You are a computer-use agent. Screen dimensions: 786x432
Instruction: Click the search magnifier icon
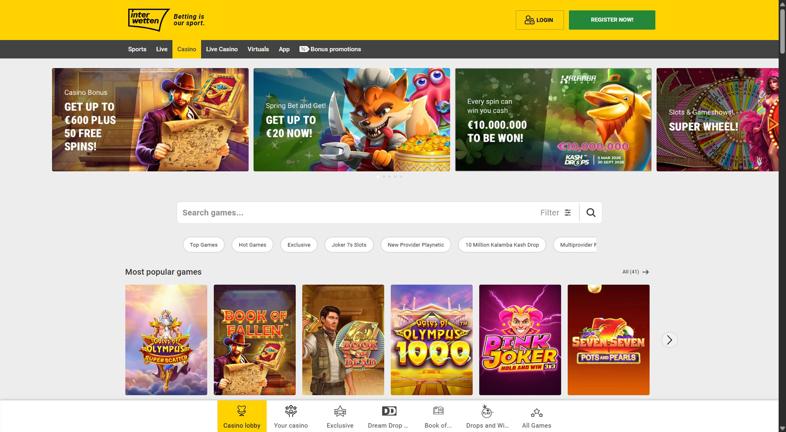click(x=591, y=212)
